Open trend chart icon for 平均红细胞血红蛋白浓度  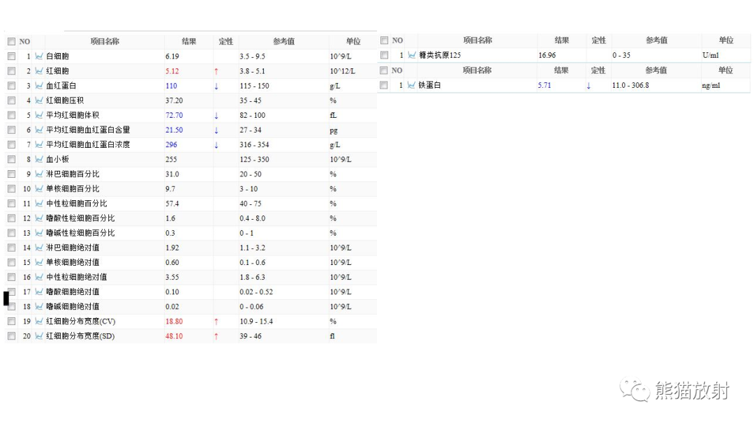[39, 144]
